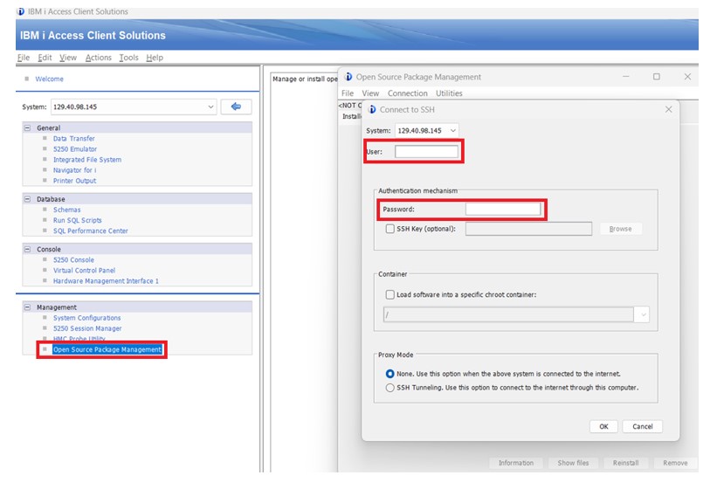Maximize the Open Source Package Management window
The height and width of the screenshot is (489, 717).
point(656,76)
